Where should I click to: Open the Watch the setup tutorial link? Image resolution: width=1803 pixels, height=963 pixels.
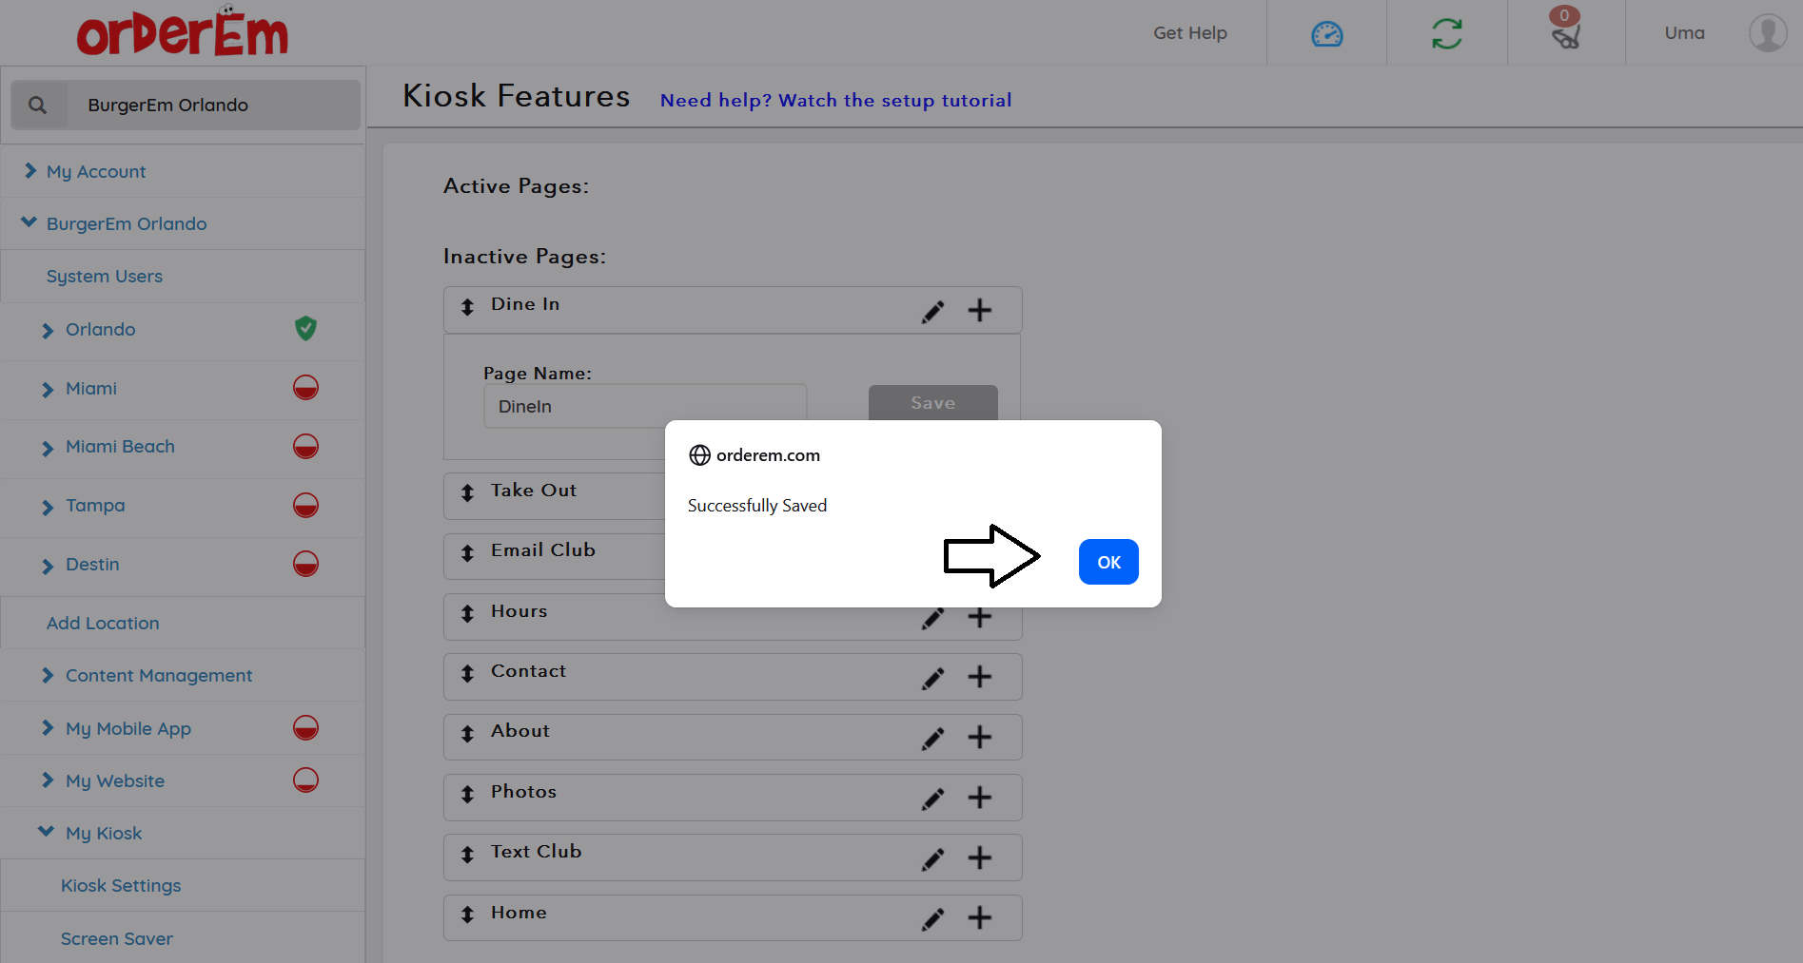tap(835, 101)
